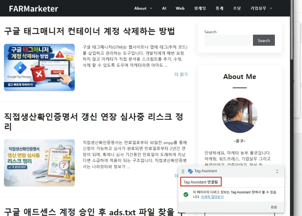Viewport: 302px width, 216px height.
Task: Click 완료 button in Tag Assistant popup
Action: point(274,207)
